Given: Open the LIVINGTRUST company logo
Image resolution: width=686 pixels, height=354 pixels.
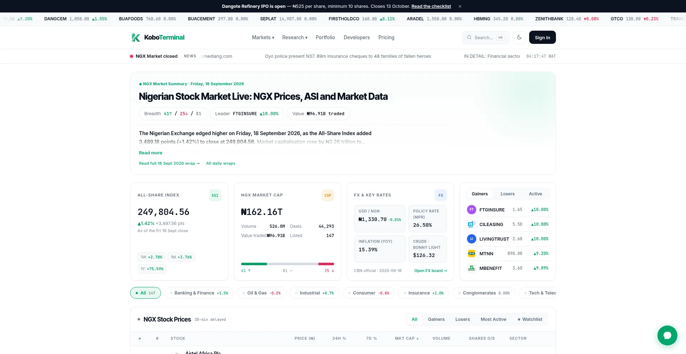Looking at the screenshot, I should 471,239.
